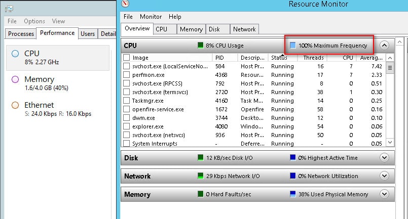Switch to Users tab in Task Manager
Viewport: 408px width, 219px height.
tap(88, 34)
